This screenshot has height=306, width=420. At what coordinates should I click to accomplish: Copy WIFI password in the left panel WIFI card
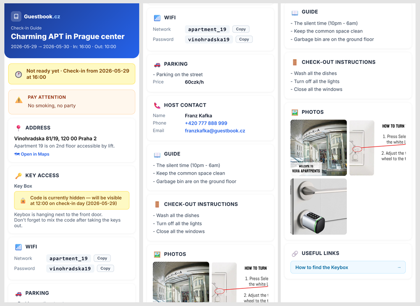(x=105, y=269)
